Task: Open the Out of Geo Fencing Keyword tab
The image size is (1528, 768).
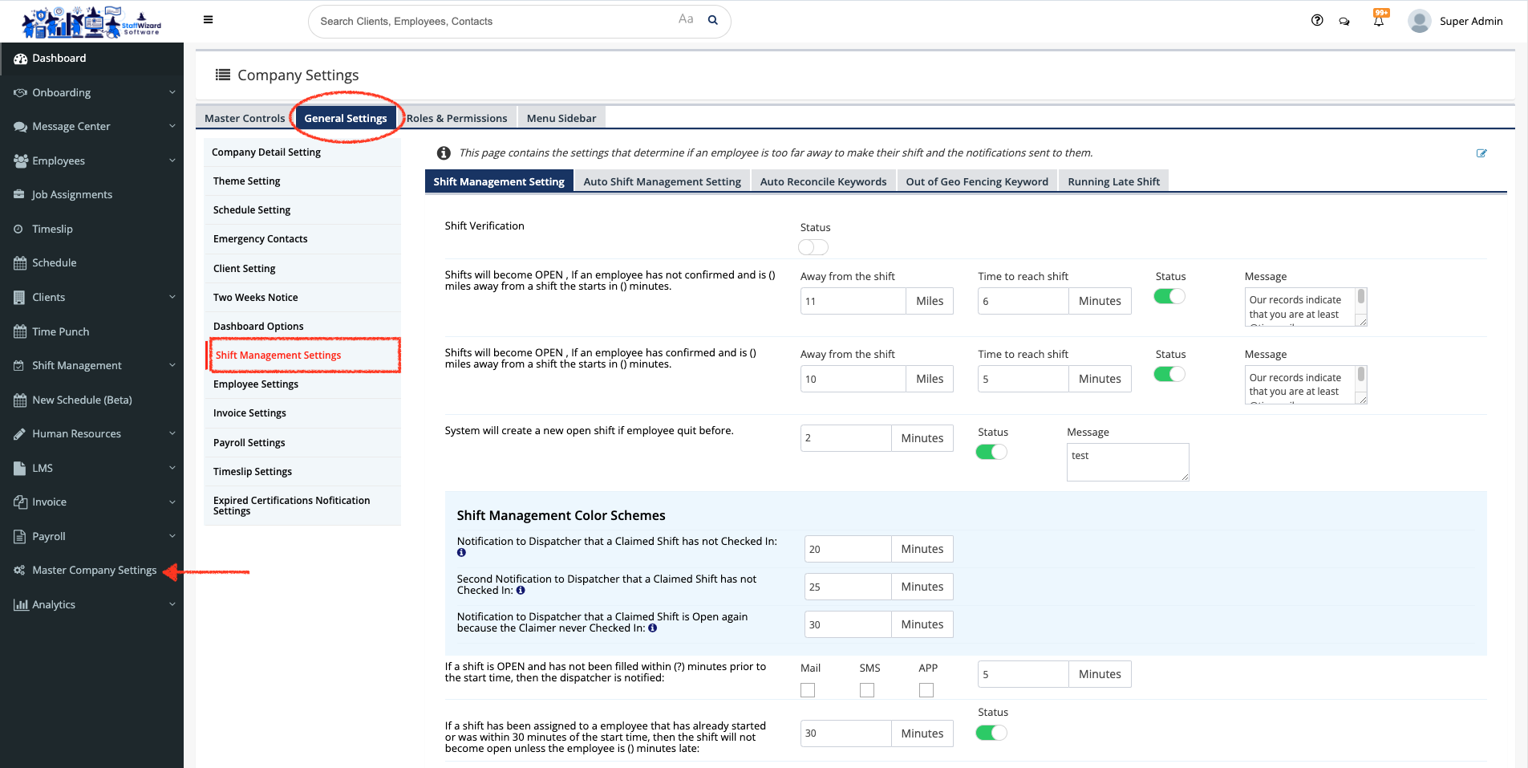Action: 977,181
